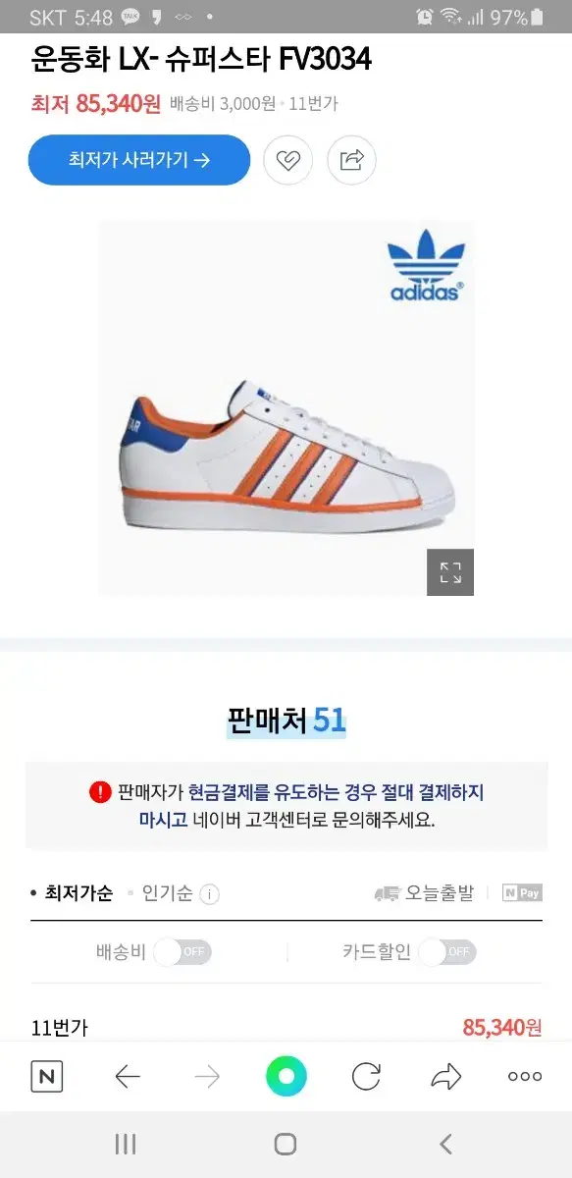Expand product image with fullscreen icon
Screen dimensions: 572x1178
coord(450,572)
